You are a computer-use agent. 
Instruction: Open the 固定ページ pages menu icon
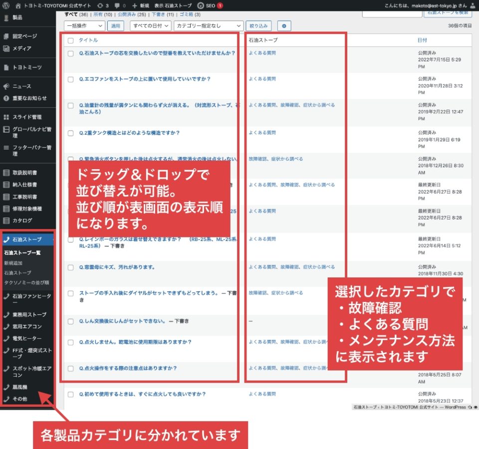(6, 36)
